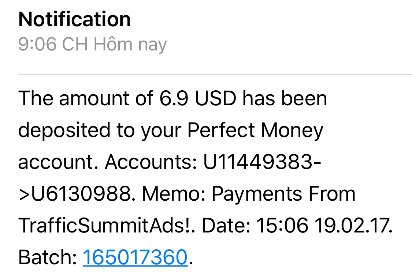412x280 pixels.
Task: Tap the 'Memo:' label
Action: coord(174,194)
